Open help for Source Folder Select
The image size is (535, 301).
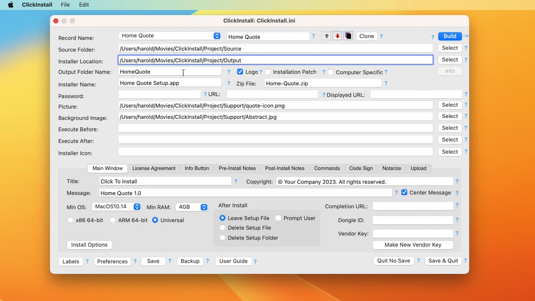pyautogui.click(x=466, y=48)
